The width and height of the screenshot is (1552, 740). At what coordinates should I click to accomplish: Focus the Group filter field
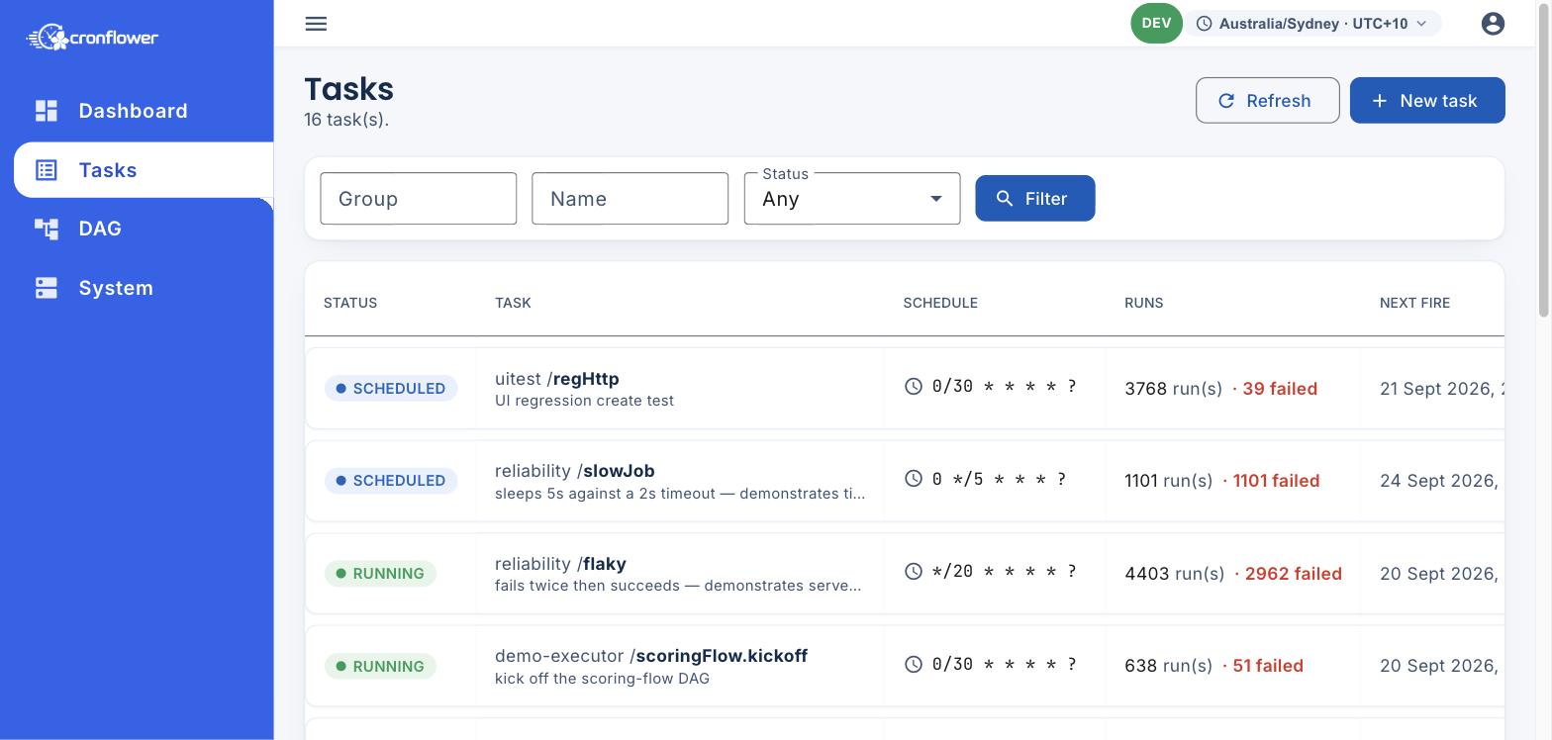click(x=419, y=199)
